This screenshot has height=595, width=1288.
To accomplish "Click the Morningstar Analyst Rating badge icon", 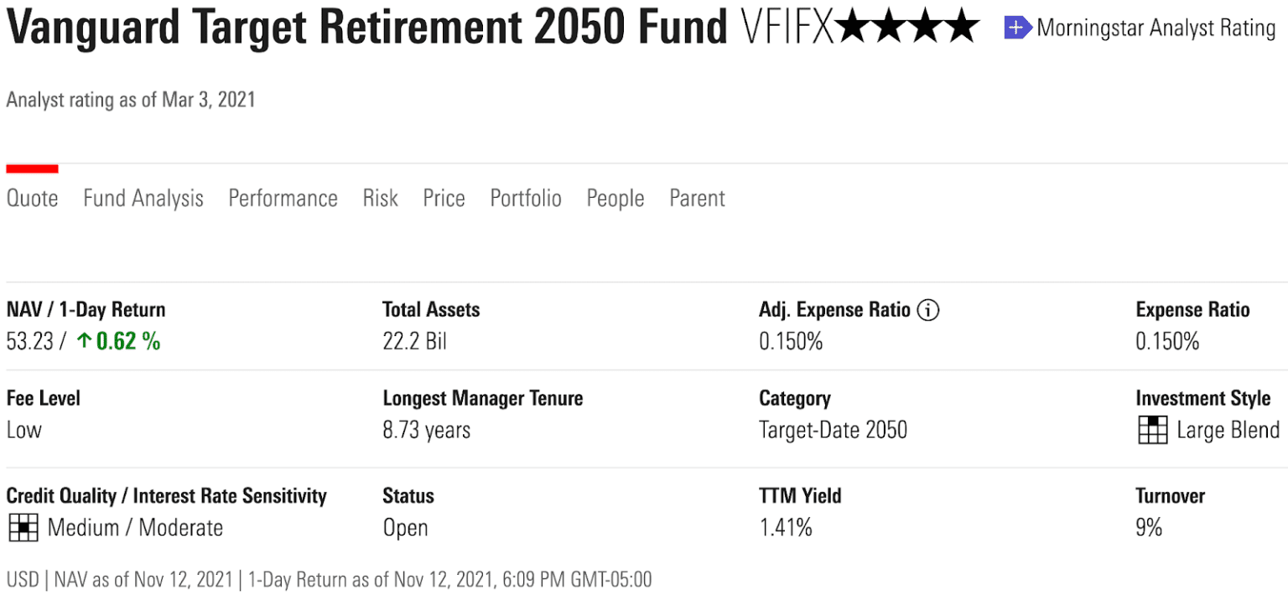I will tap(1016, 28).
